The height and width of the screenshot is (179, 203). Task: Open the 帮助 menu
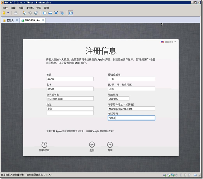click(x=47, y=8)
